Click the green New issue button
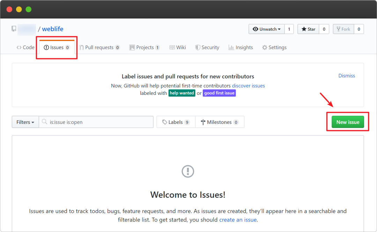This screenshot has height=232, width=377. [348, 122]
